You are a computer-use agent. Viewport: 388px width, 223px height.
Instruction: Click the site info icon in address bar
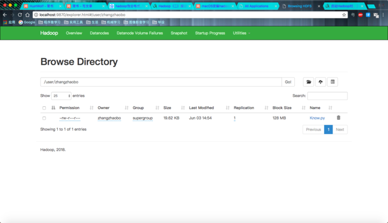pyautogui.click(x=36, y=15)
